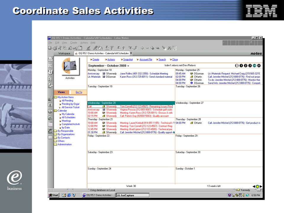Select the Laurel Kimball Technical meeting entry
Viewport: 284px width, 213px height.
[x=130, y=123]
